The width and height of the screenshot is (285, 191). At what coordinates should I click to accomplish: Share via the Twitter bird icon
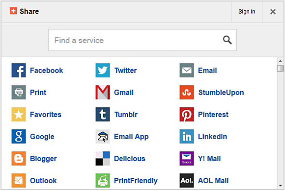click(103, 71)
